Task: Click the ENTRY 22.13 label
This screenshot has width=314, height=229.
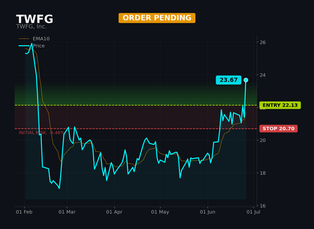Action: 280,105
